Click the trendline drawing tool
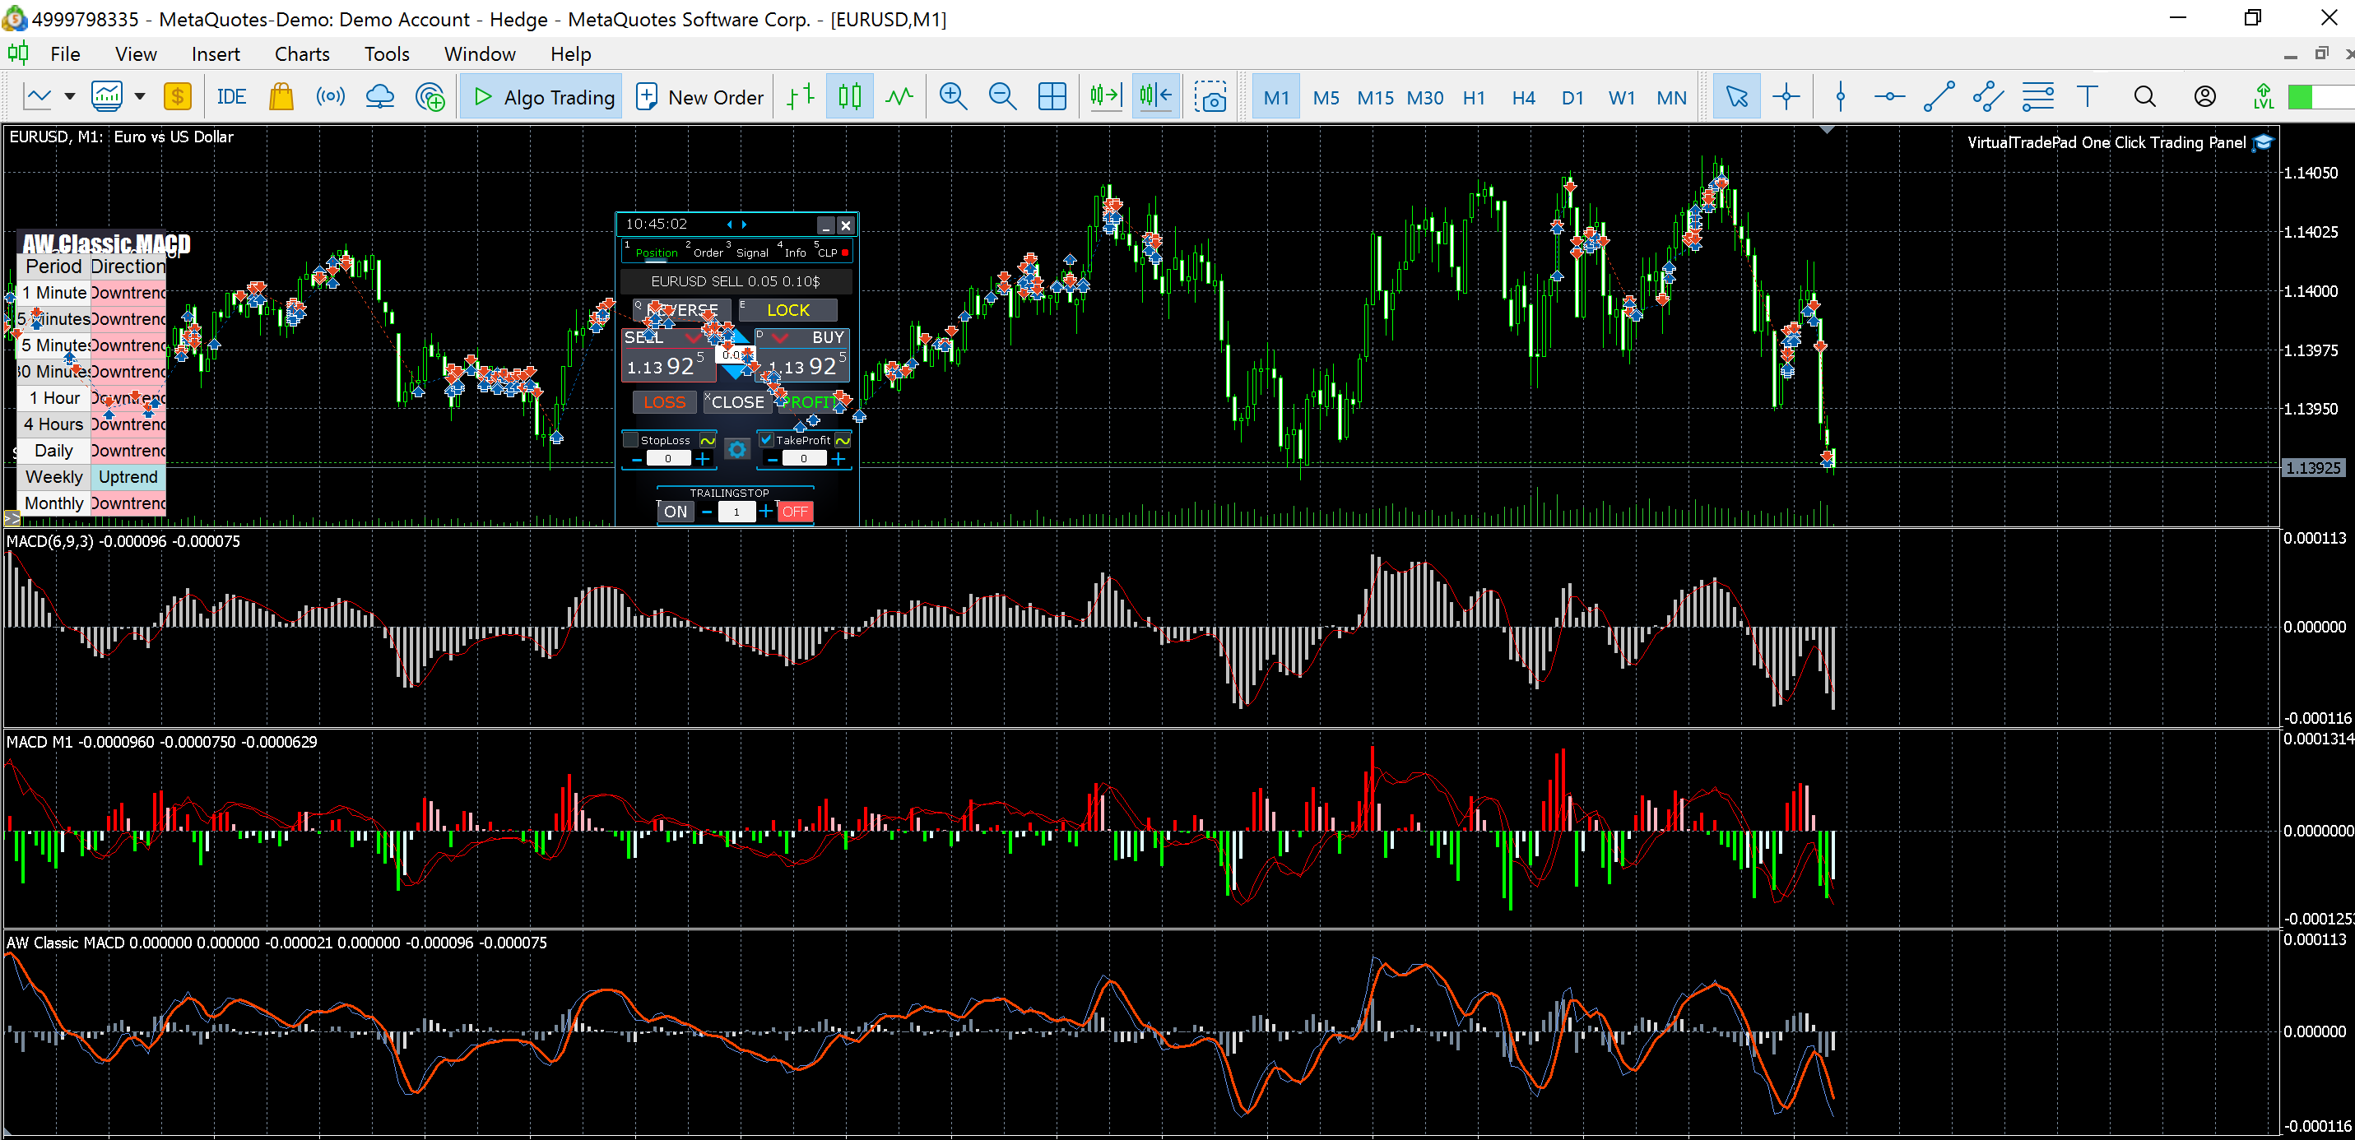Image resolution: width=2355 pixels, height=1140 pixels. click(x=1938, y=97)
